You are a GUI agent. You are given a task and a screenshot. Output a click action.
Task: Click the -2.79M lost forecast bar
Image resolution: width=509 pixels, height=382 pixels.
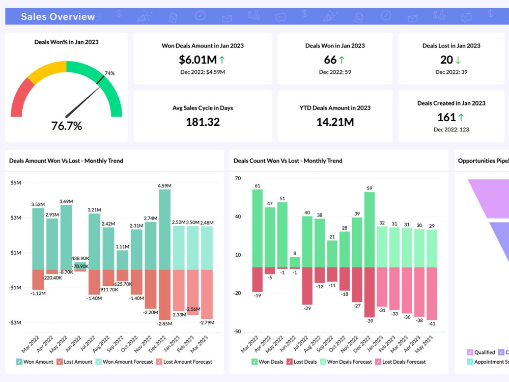tap(207, 294)
